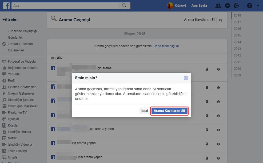This screenshot has width=263, height=163.
Task: Click the search magnifier button in top bar
Action: click(124, 5)
